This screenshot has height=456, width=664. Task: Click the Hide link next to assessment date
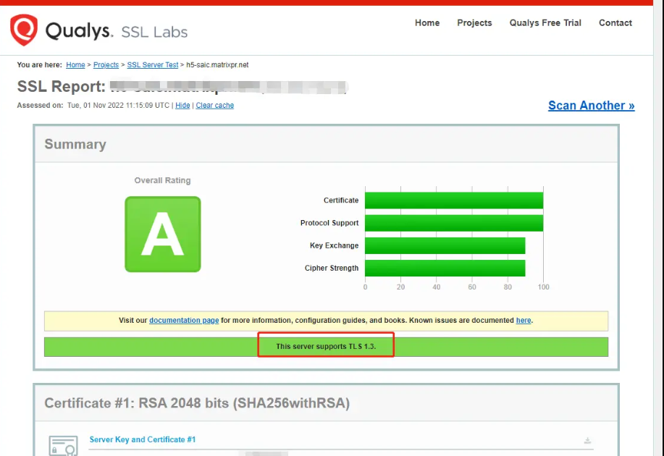tap(182, 106)
